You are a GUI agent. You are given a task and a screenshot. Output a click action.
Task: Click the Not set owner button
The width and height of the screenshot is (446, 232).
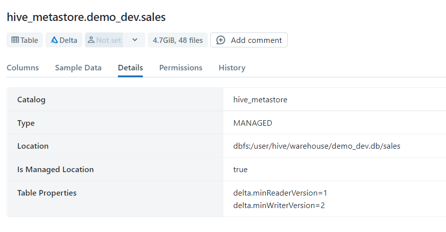104,40
